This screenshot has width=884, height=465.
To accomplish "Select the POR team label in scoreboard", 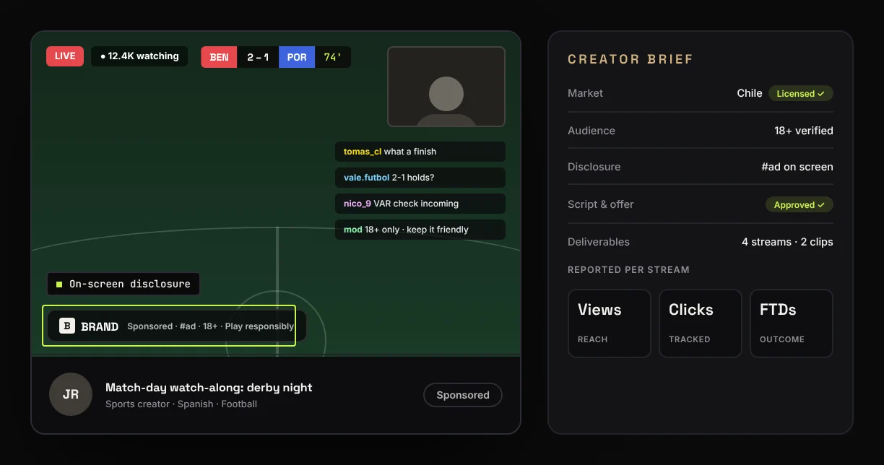I will [297, 57].
